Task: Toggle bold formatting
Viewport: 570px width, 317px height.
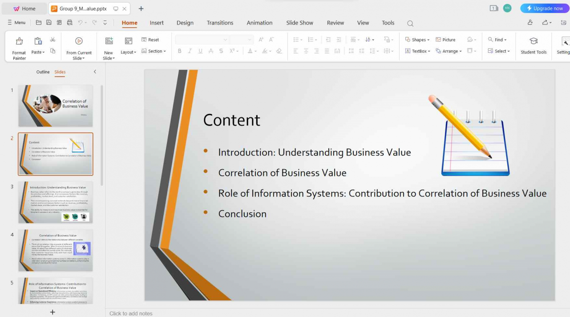Action: pyautogui.click(x=179, y=51)
